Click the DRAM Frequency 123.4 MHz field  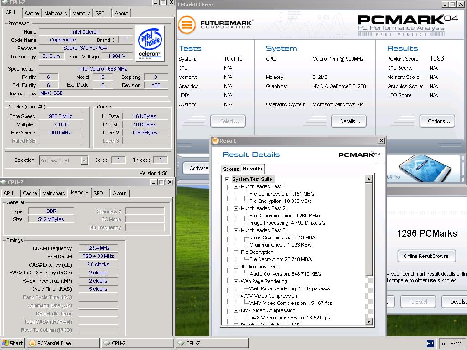pyautogui.click(x=98, y=248)
